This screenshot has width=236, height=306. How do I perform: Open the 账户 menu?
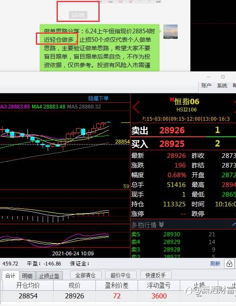tap(206, 86)
